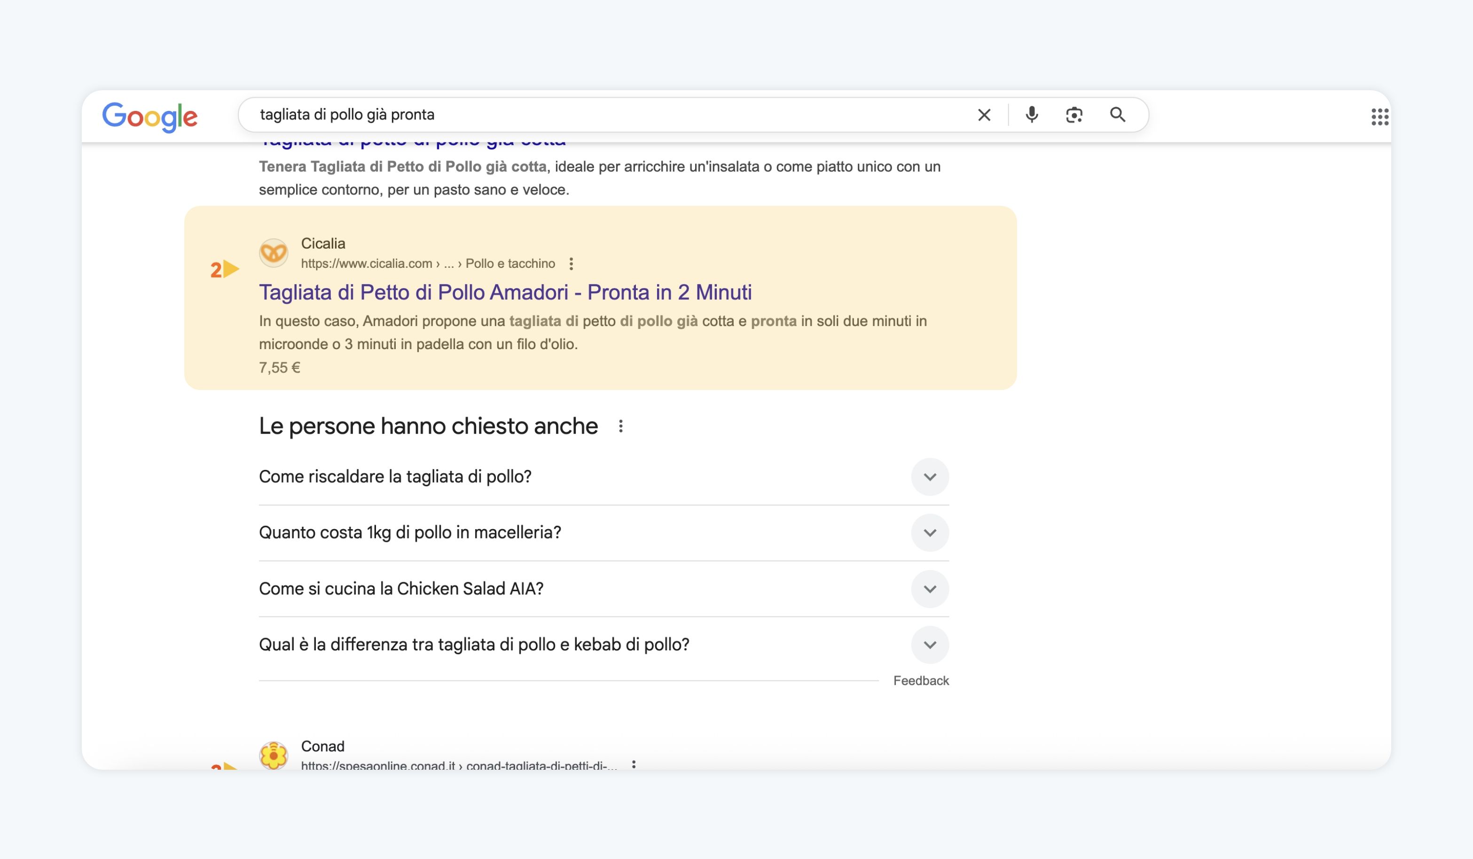The width and height of the screenshot is (1473, 859).
Task: Submit search with the magnifying glass icon
Action: pyautogui.click(x=1118, y=115)
